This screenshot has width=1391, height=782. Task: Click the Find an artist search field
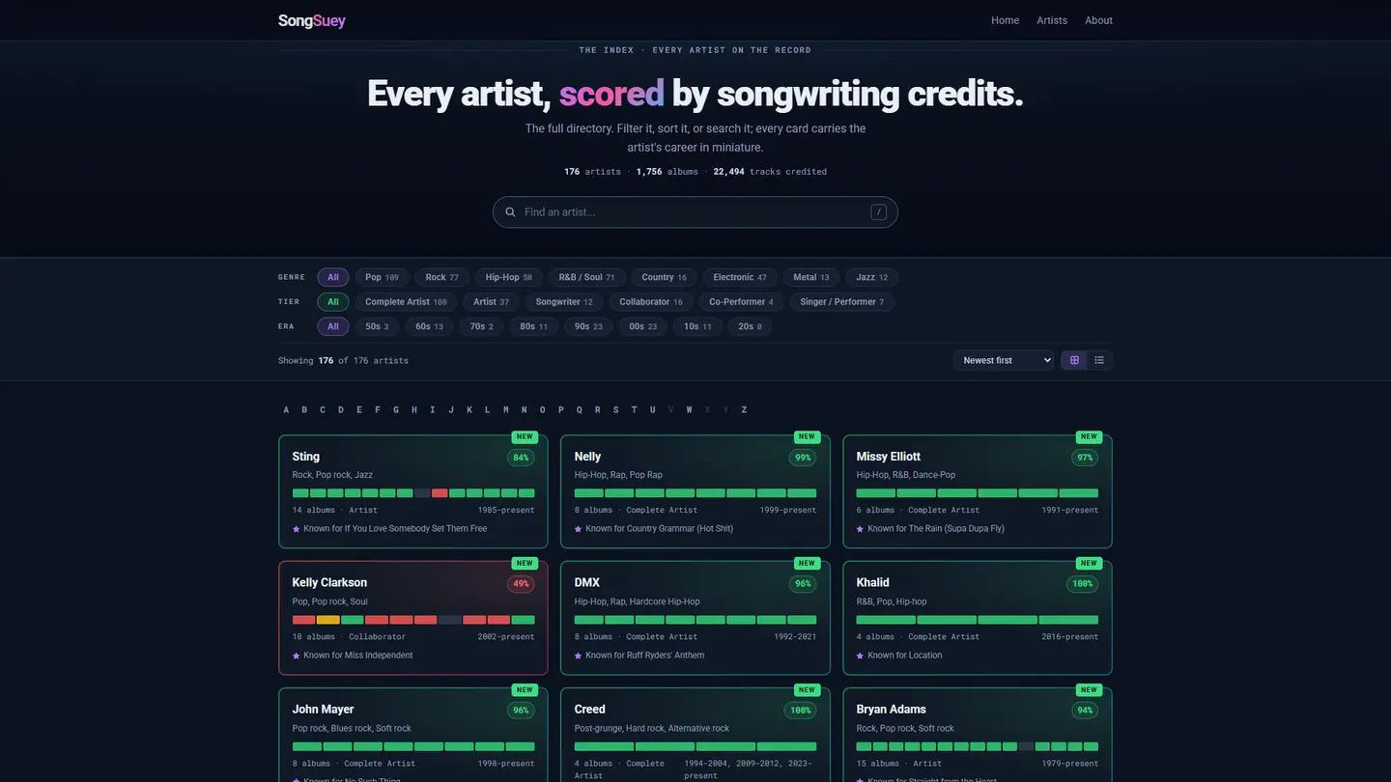[x=695, y=212]
